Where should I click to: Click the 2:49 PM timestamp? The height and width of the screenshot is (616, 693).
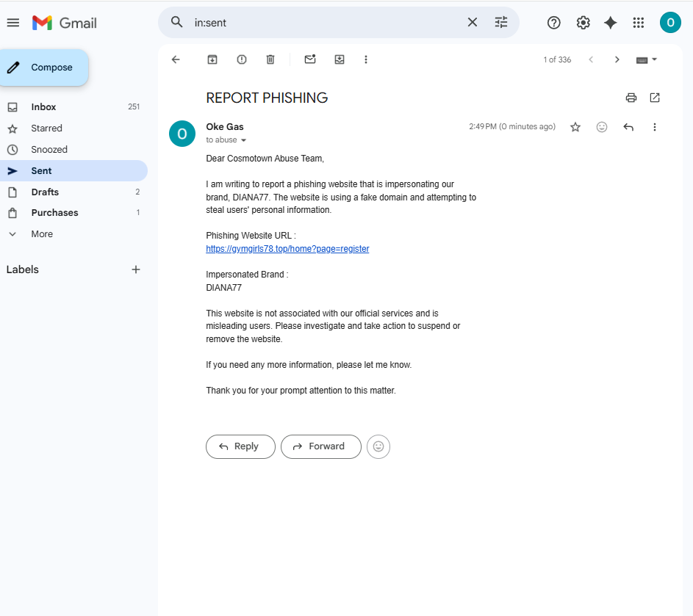click(x=512, y=127)
